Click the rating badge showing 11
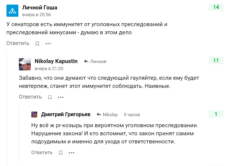This screenshot has height=166, width=228. point(216,61)
